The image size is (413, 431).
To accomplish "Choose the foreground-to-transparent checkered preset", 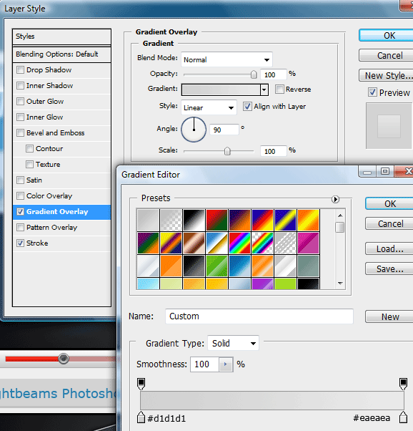I will click(171, 220).
